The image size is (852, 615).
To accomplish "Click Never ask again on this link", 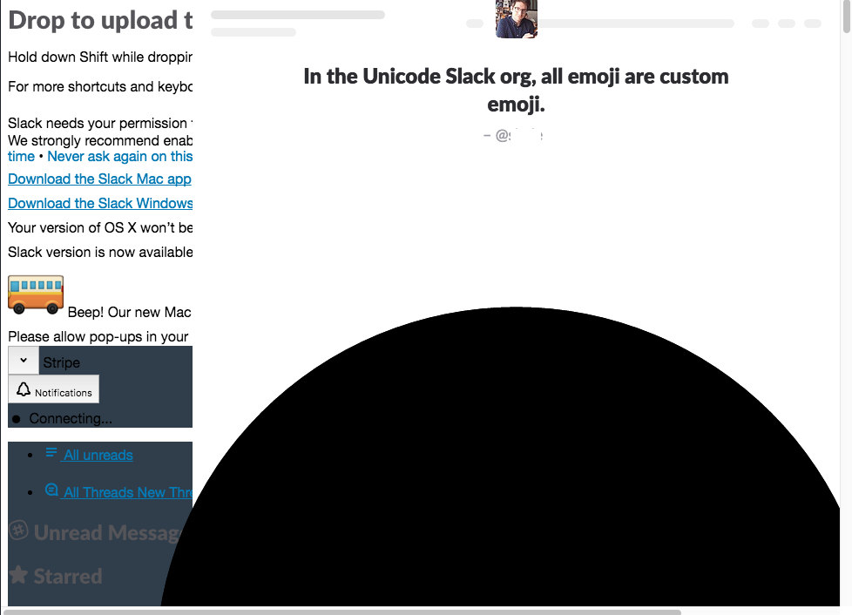I will [x=120, y=157].
